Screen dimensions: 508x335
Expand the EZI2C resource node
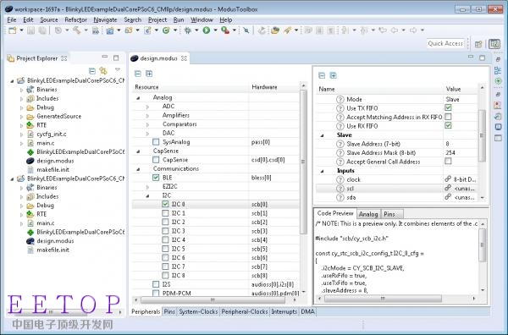pos(147,187)
